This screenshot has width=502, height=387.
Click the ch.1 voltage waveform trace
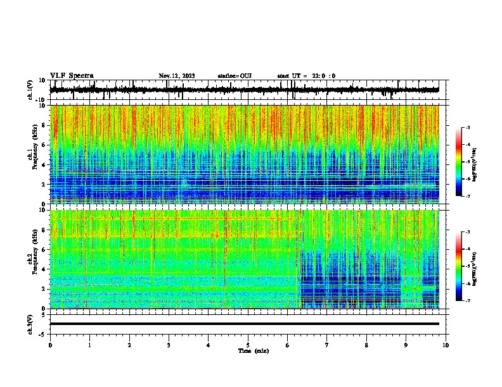click(x=244, y=90)
